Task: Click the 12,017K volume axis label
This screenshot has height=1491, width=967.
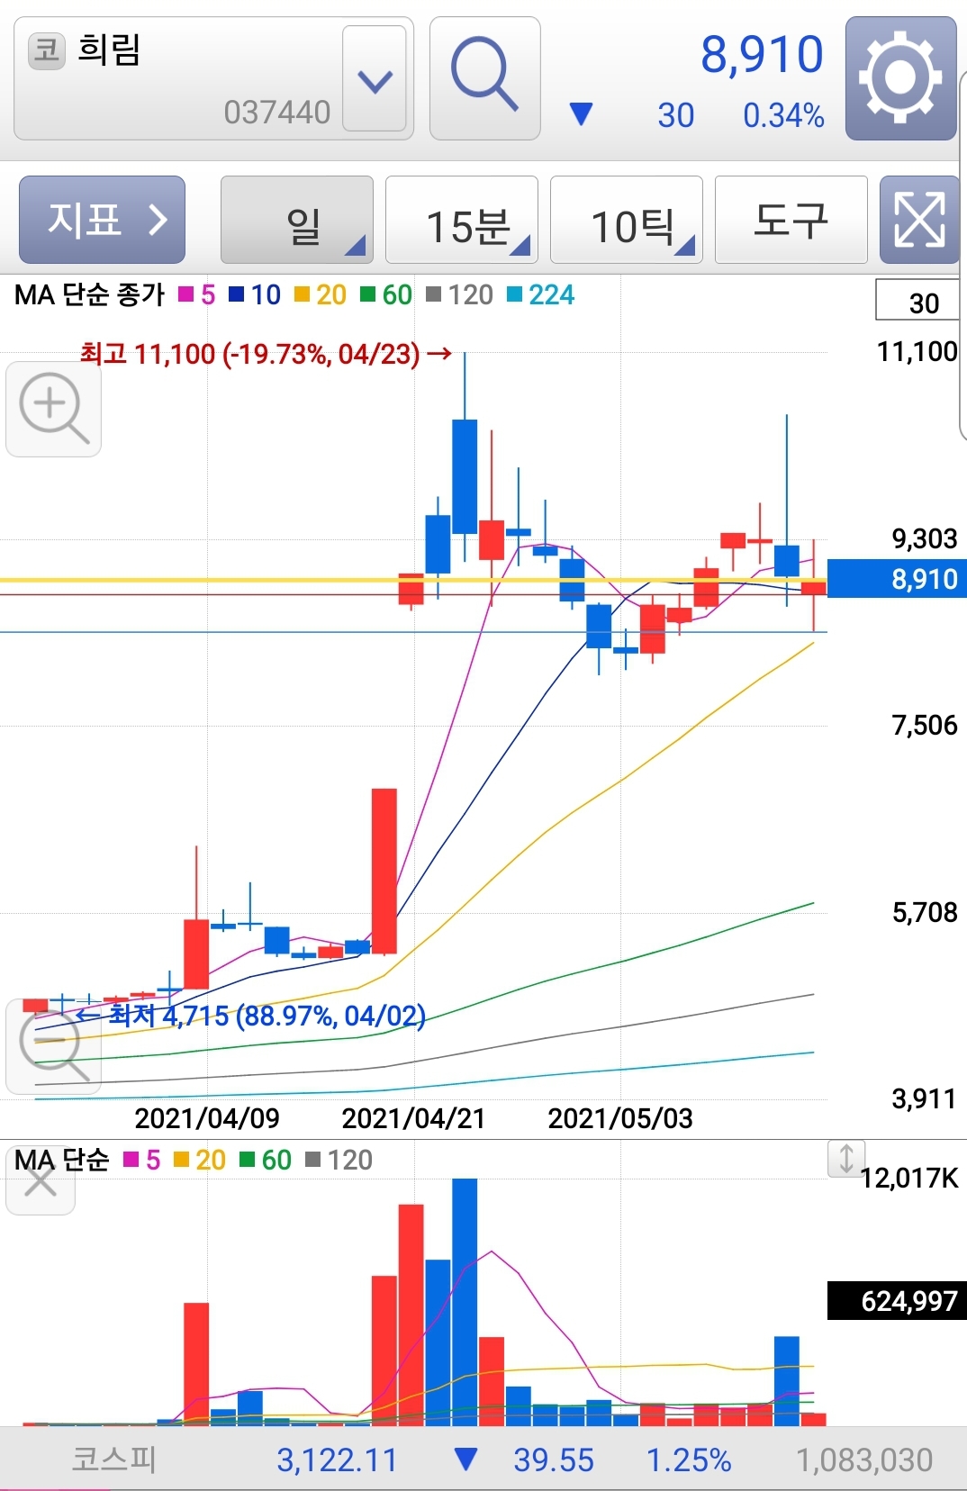Action: (x=909, y=1178)
